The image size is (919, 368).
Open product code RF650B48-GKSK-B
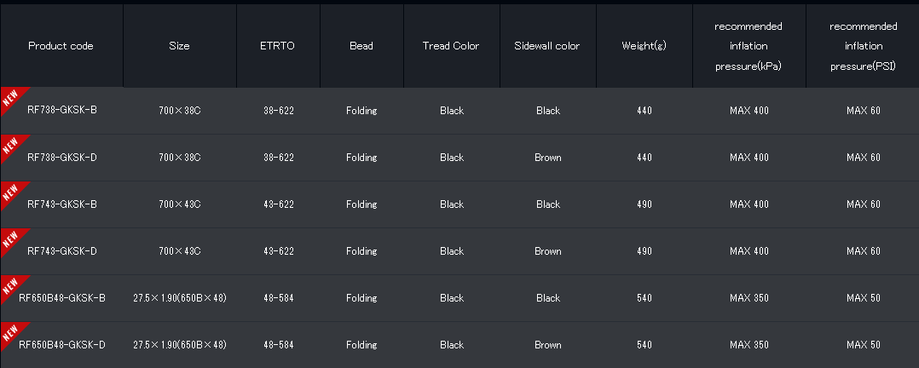(62, 298)
